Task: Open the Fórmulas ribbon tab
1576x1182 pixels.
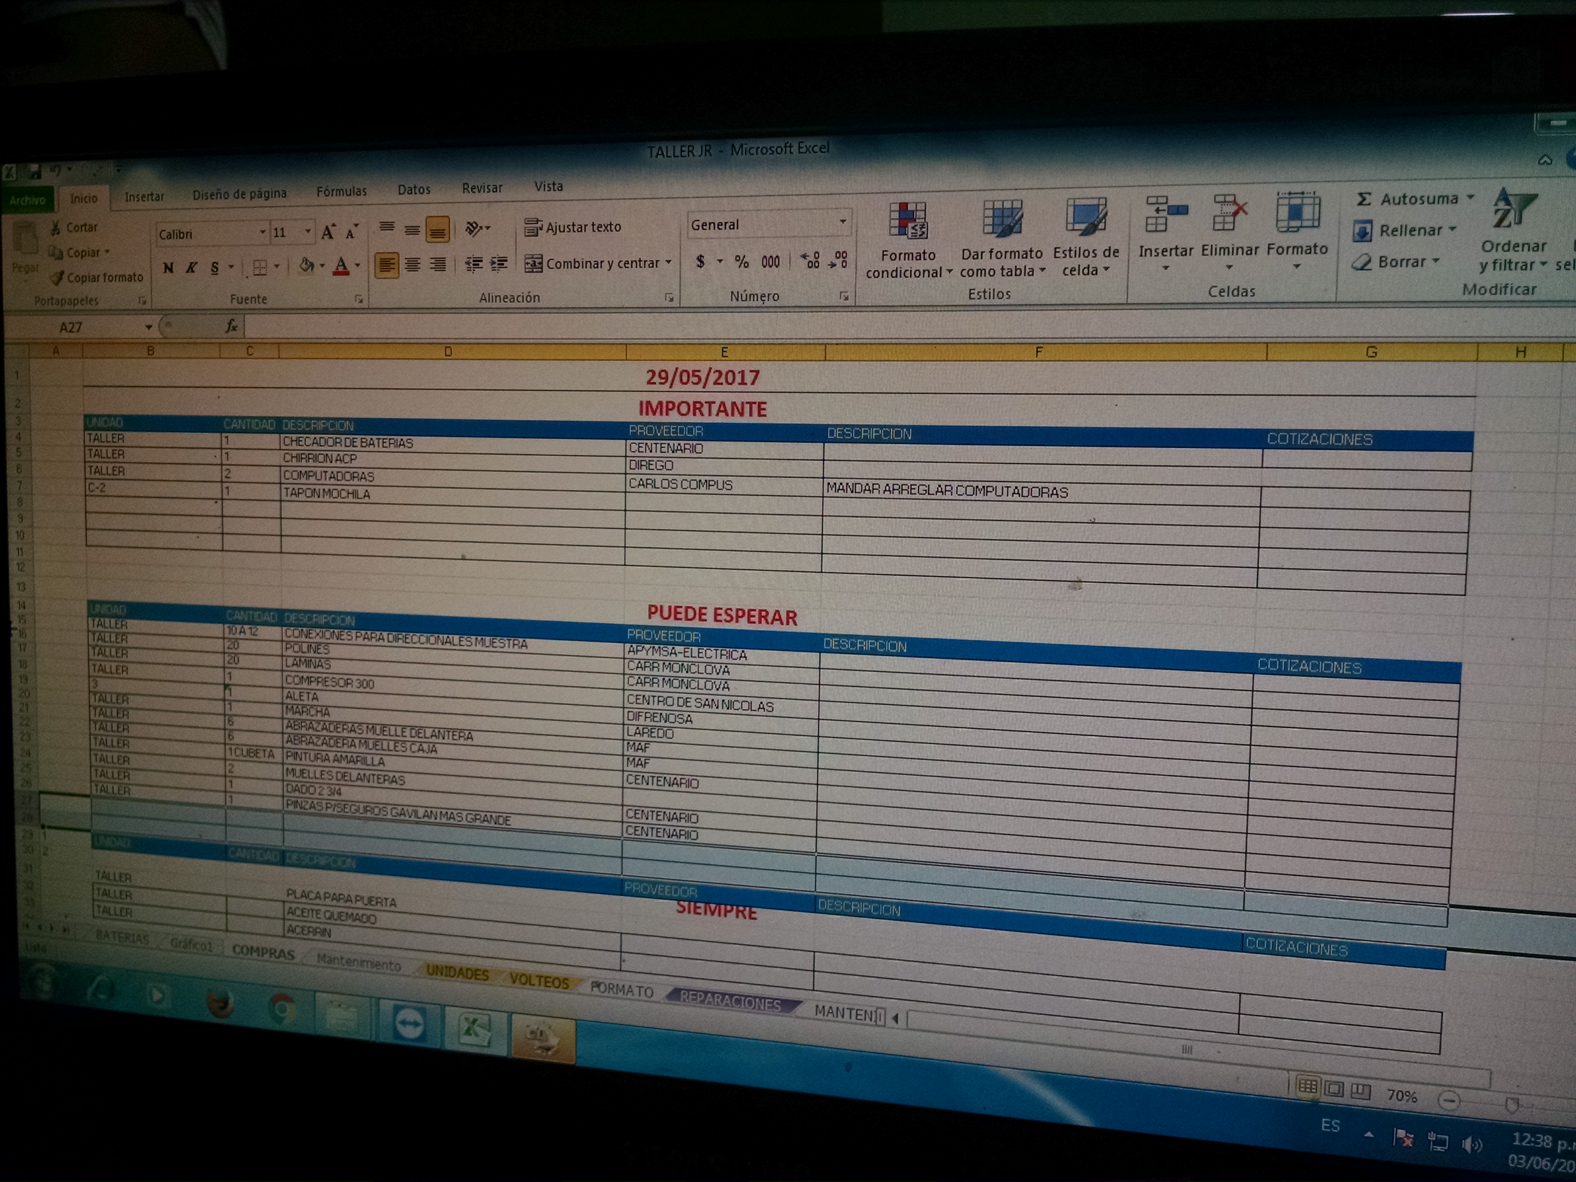Action: (x=341, y=191)
